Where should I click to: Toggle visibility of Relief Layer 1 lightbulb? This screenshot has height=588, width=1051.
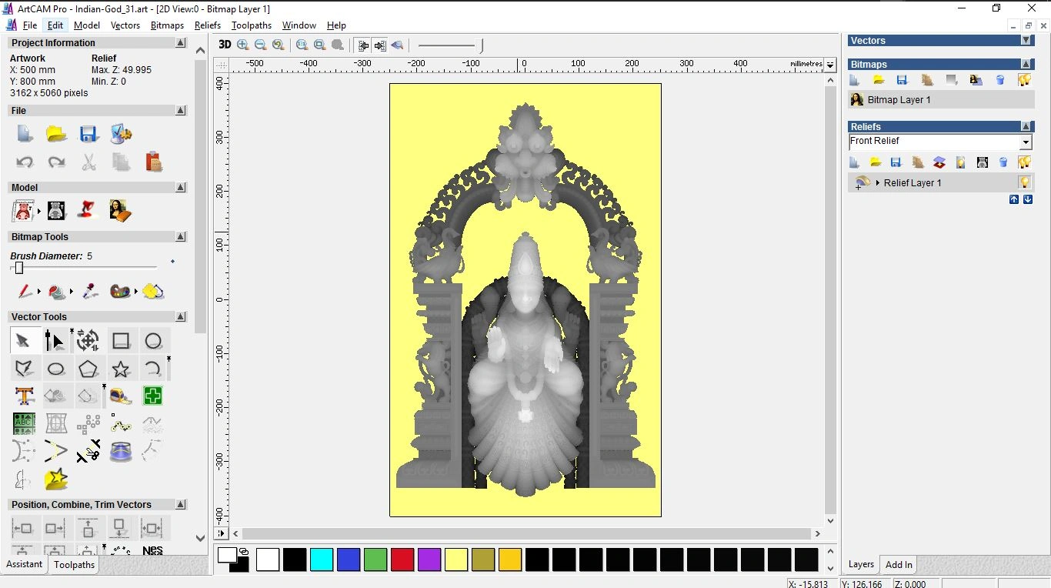[x=1025, y=182]
